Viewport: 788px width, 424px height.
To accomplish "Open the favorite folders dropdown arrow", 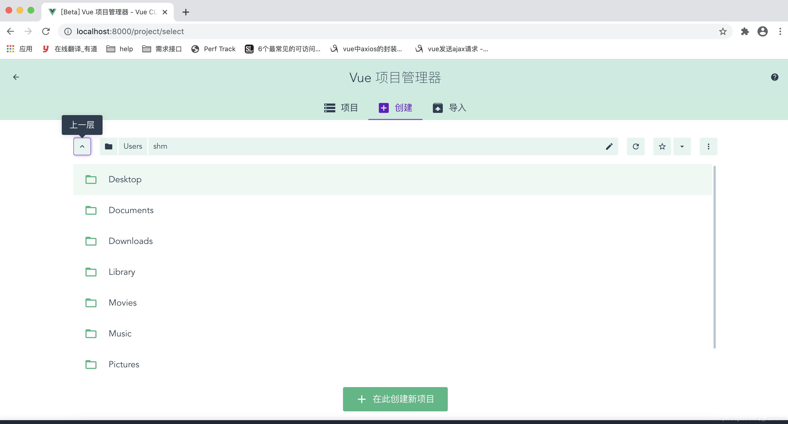I will pyautogui.click(x=682, y=146).
